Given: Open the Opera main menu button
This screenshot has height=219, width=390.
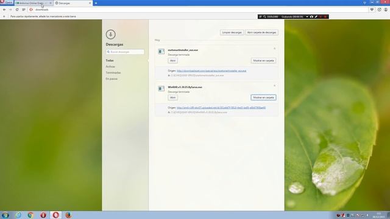Looking at the screenshot, I should click(x=7, y=2).
